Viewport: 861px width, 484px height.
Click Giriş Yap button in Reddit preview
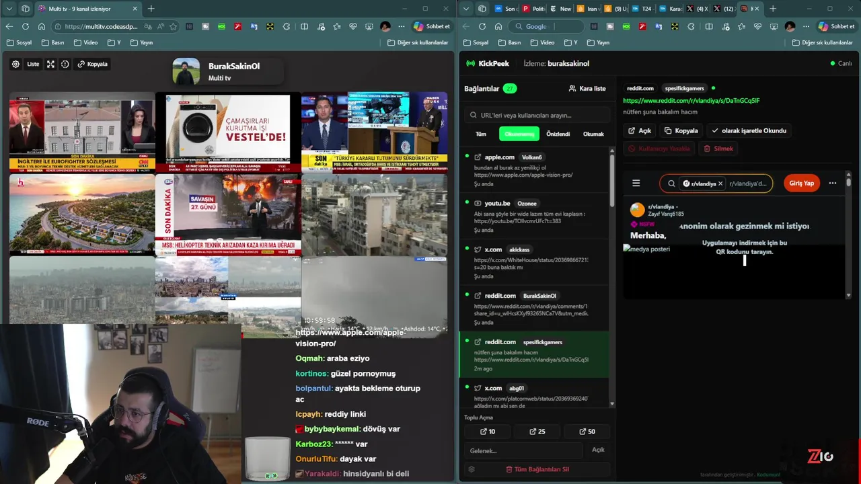coord(801,183)
